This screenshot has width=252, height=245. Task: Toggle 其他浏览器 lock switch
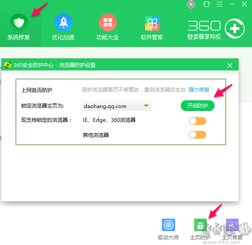pos(198,135)
